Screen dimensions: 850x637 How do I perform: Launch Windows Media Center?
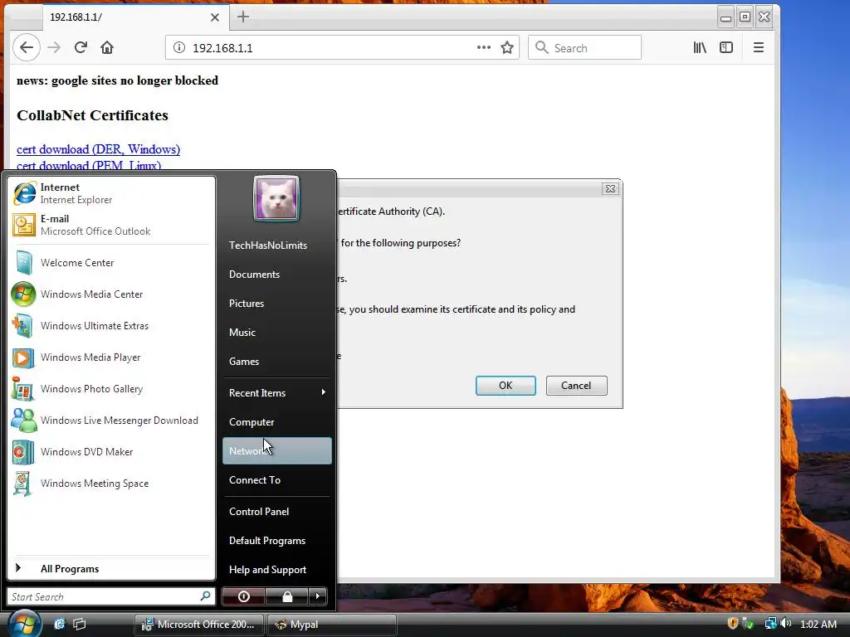pyautogui.click(x=110, y=294)
